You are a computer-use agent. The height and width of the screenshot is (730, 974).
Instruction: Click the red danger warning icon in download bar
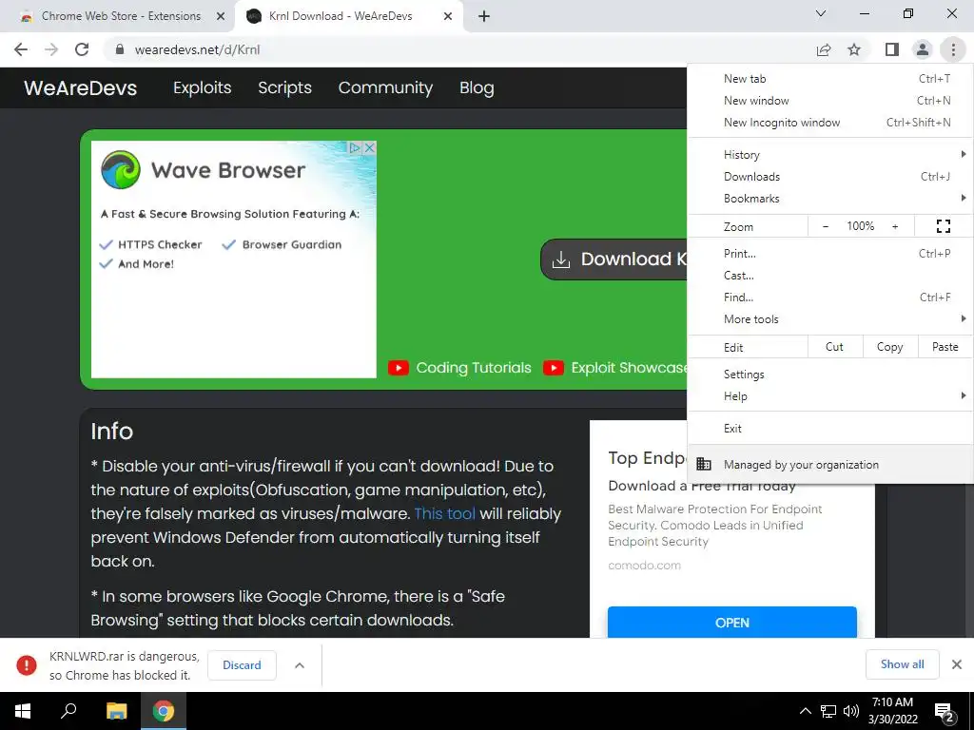(27, 665)
